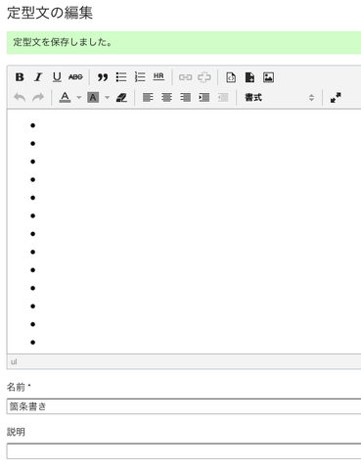This screenshot has width=361, height=470.
Task: Open the text color dropdown arrow
Action: click(79, 97)
